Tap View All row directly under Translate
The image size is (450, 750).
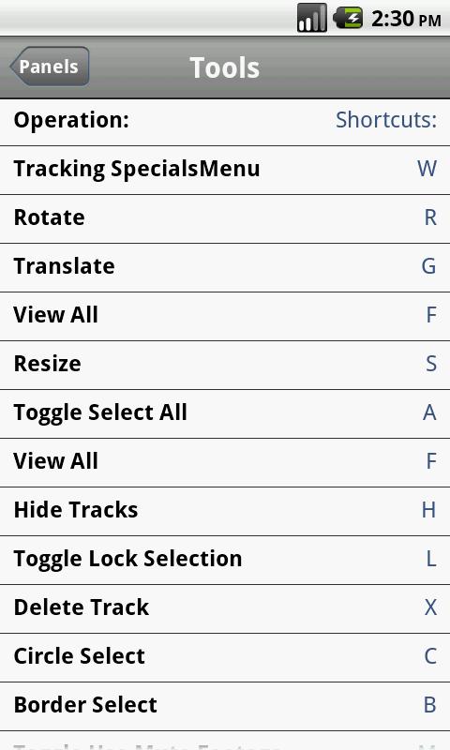tap(225, 317)
